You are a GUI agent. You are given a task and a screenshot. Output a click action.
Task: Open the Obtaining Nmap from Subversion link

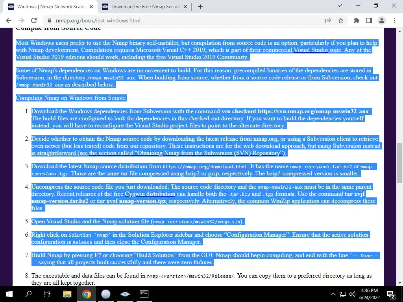187,153
